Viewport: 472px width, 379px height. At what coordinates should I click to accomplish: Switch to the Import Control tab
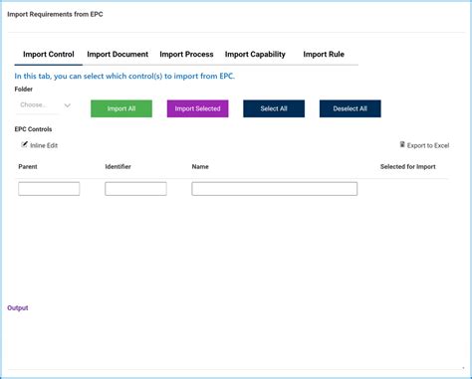point(49,55)
